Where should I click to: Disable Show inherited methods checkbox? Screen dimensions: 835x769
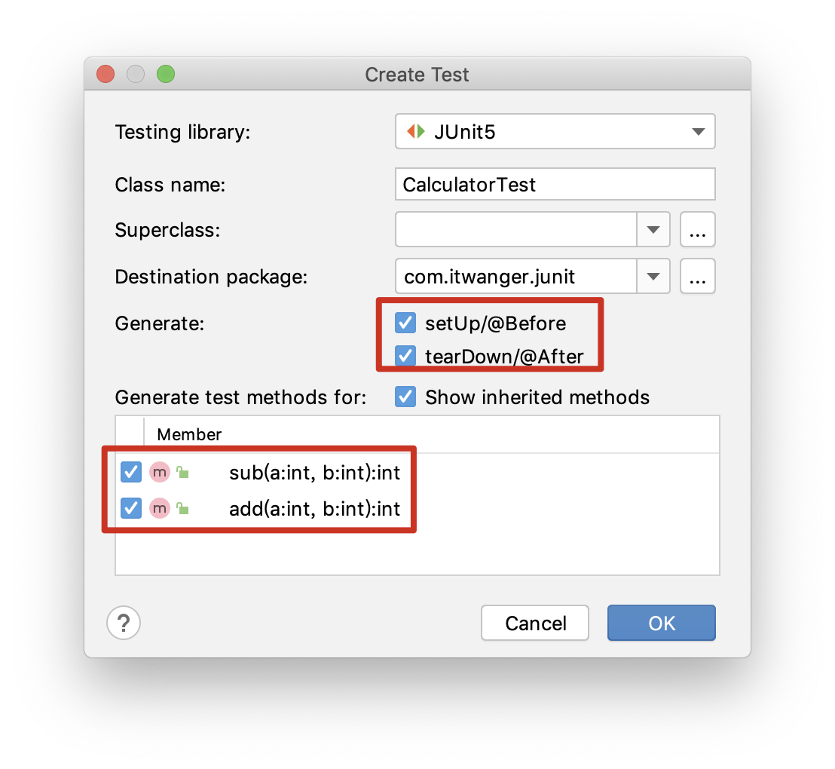pyautogui.click(x=406, y=397)
